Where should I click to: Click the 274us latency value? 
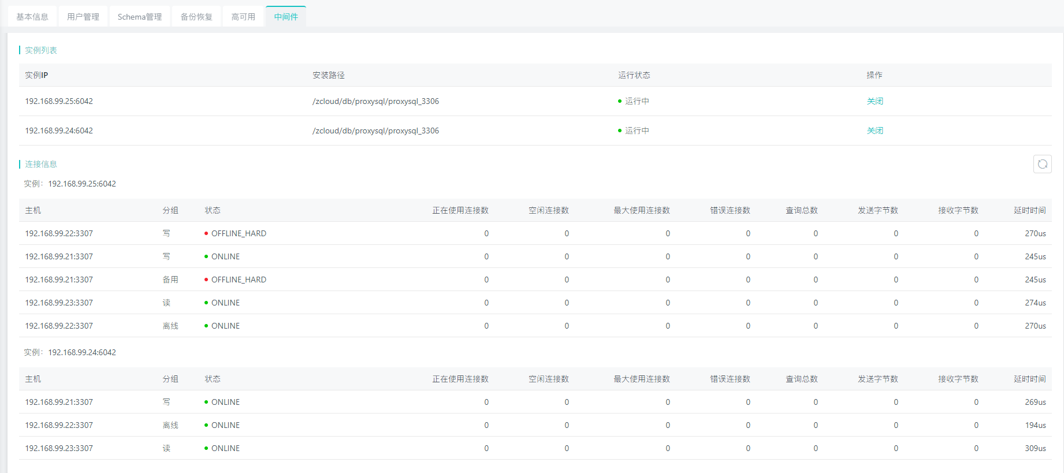coord(1035,303)
